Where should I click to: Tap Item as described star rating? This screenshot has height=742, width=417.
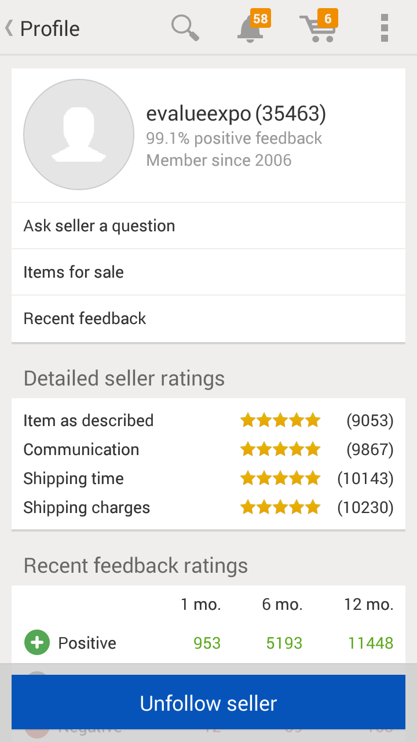click(280, 420)
